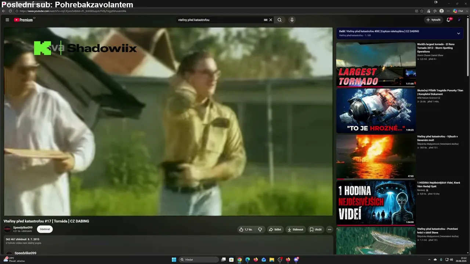Go to the YouTube Premium home logo
The width and height of the screenshot is (470, 264).
tap(24, 20)
